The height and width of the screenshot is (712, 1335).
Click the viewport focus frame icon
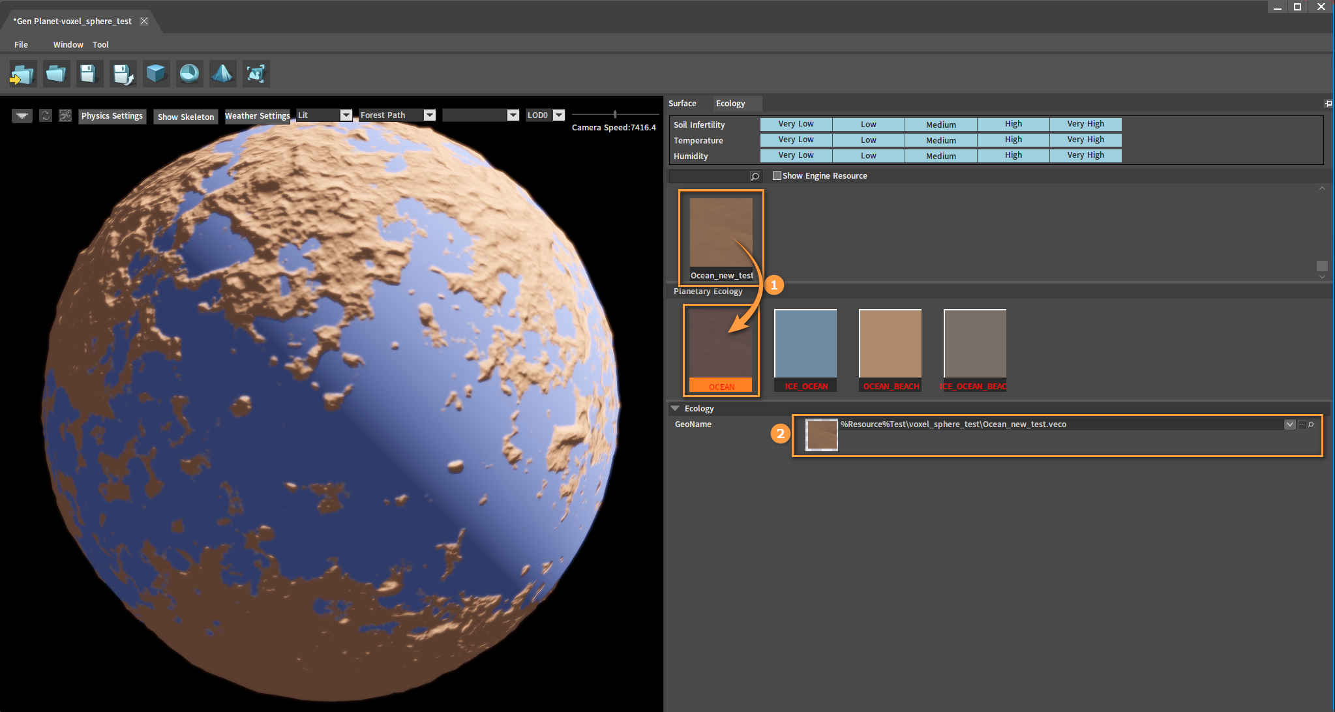pos(65,116)
